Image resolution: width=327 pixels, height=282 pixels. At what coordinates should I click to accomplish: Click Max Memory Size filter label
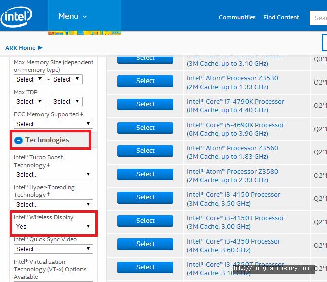(53, 66)
